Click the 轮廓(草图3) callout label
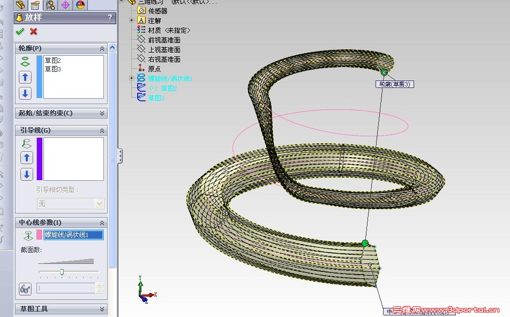The height and width of the screenshot is (317, 510). [x=394, y=84]
